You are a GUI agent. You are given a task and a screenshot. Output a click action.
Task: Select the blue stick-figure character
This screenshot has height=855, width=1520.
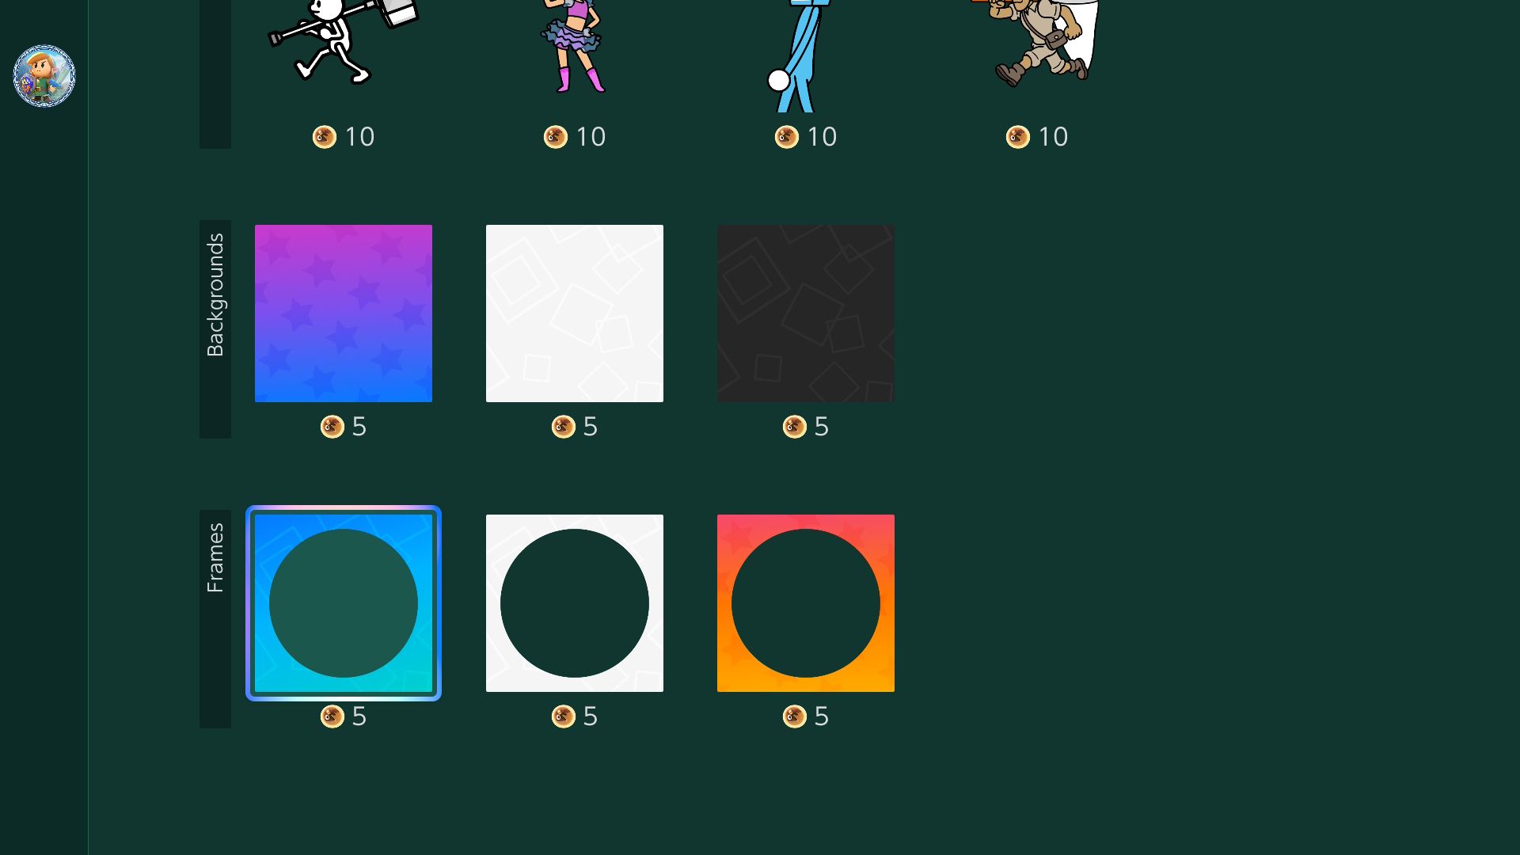tap(801, 55)
